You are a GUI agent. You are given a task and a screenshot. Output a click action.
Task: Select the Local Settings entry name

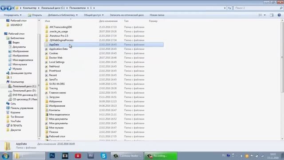tap(57, 62)
